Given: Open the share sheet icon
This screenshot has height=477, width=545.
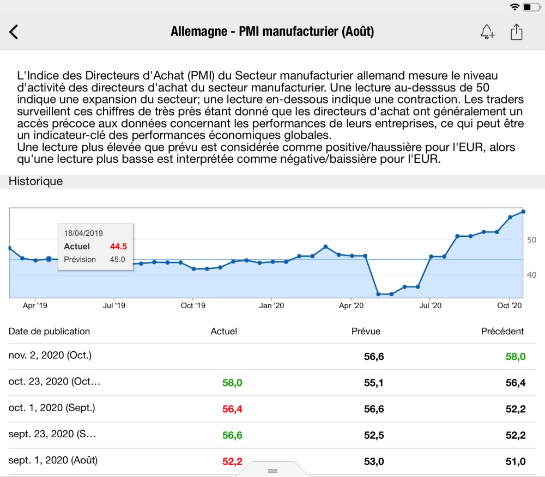Looking at the screenshot, I should tap(516, 32).
